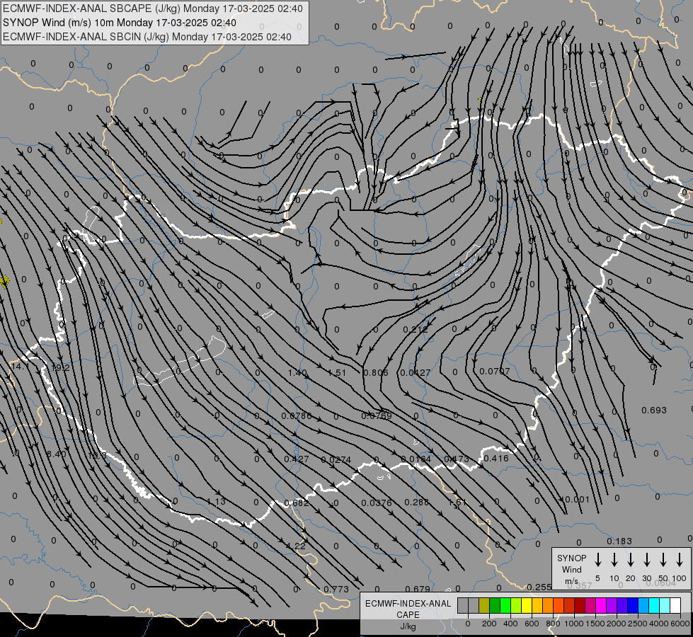Select the dark green CAPE legend swatch
Image resolution: width=693 pixels, height=637 pixels.
495,605
